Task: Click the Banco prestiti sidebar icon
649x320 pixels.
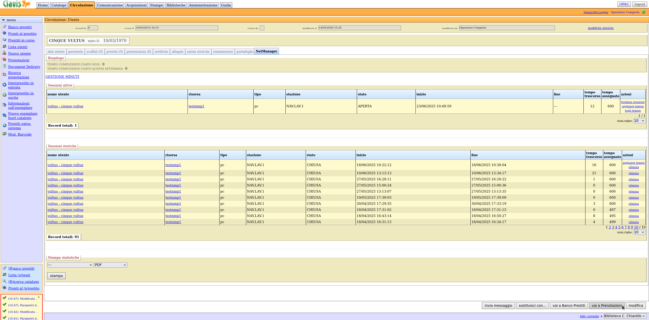Action: (x=4, y=27)
